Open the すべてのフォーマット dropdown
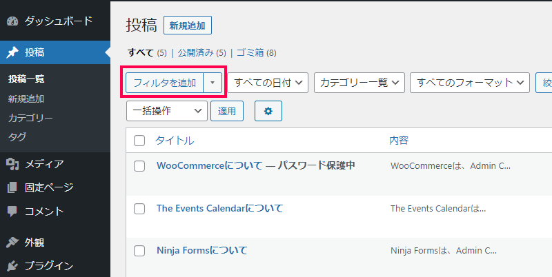Image resolution: width=552 pixels, height=277 pixels. (470, 83)
